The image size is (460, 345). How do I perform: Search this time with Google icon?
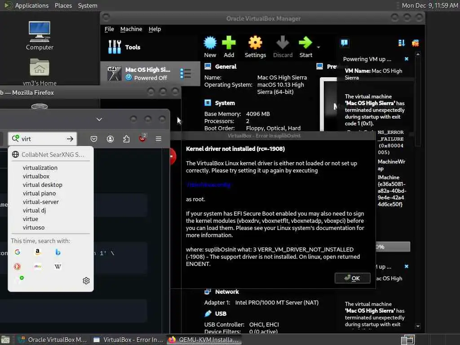[18, 252]
